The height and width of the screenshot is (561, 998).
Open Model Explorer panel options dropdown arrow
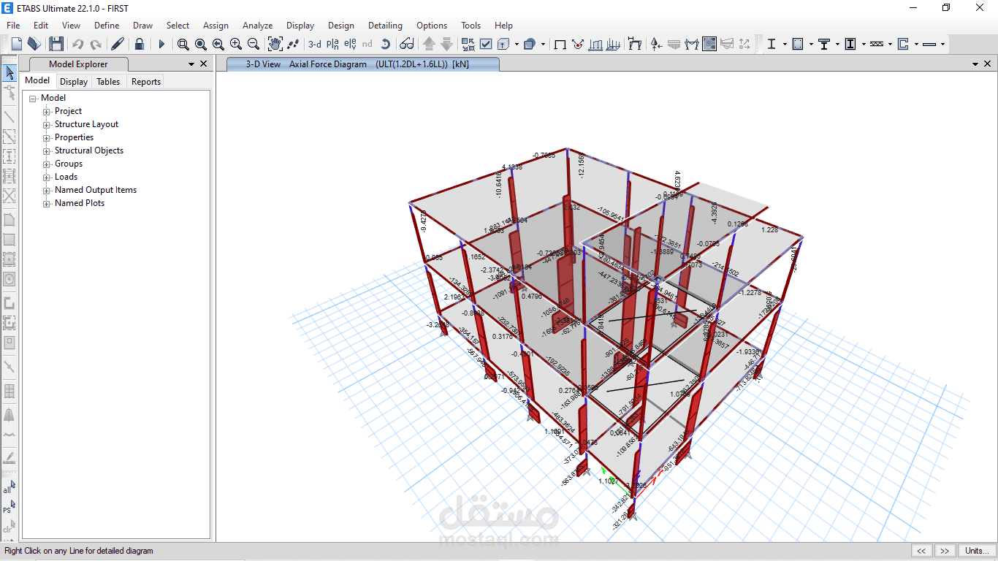[x=191, y=64]
